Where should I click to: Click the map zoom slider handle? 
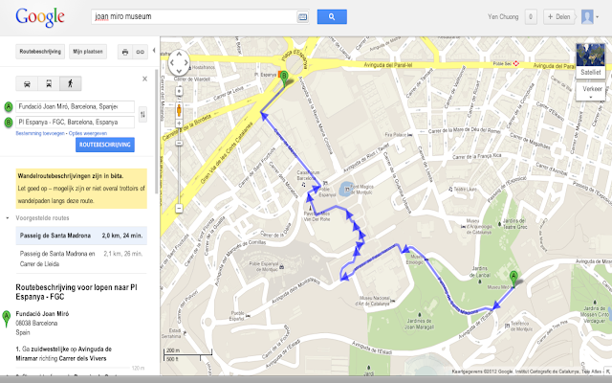[x=179, y=143]
